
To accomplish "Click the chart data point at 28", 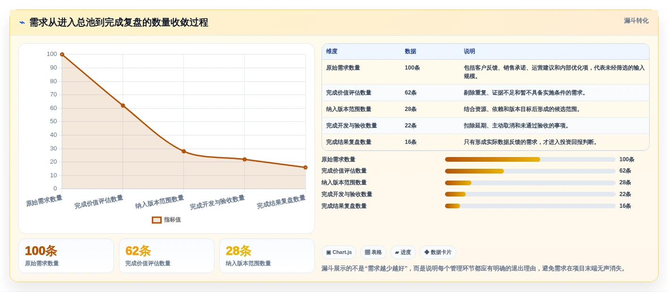I will click(184, 151).
